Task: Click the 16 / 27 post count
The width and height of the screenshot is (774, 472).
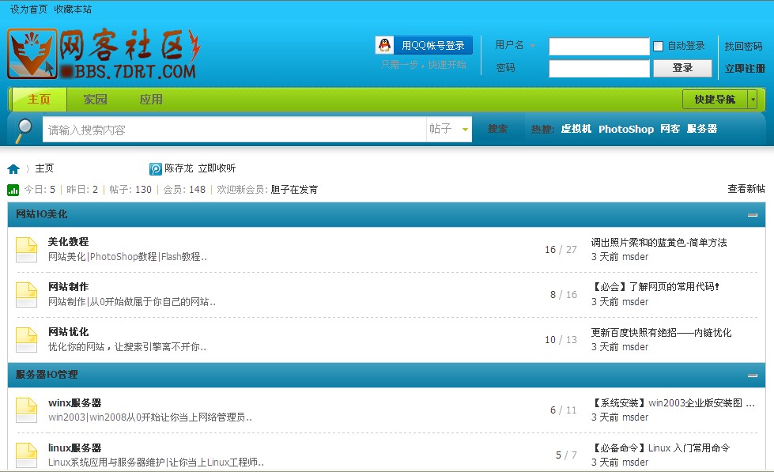Action: [561, 249]
